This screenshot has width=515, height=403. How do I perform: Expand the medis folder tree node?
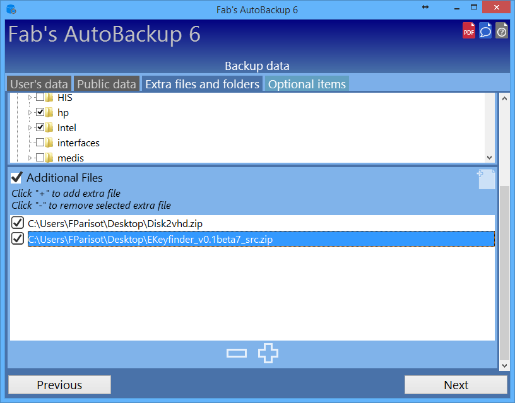(30, 158)
